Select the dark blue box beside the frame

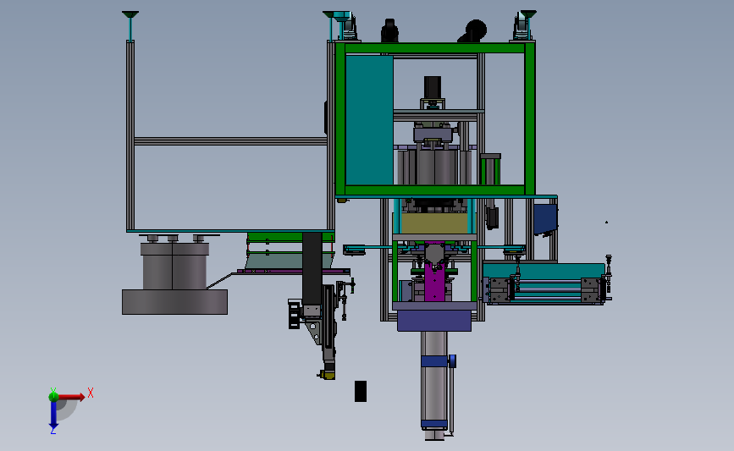[x=544, y=218]
